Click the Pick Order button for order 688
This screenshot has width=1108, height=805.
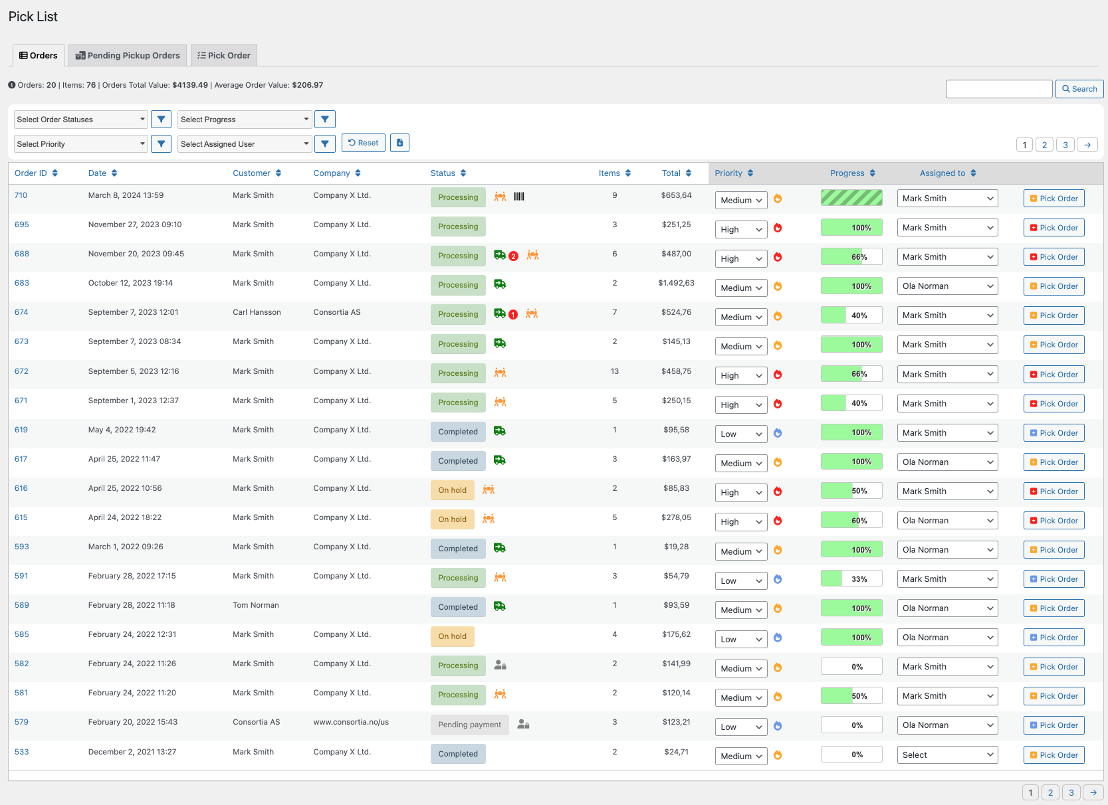1053,257
